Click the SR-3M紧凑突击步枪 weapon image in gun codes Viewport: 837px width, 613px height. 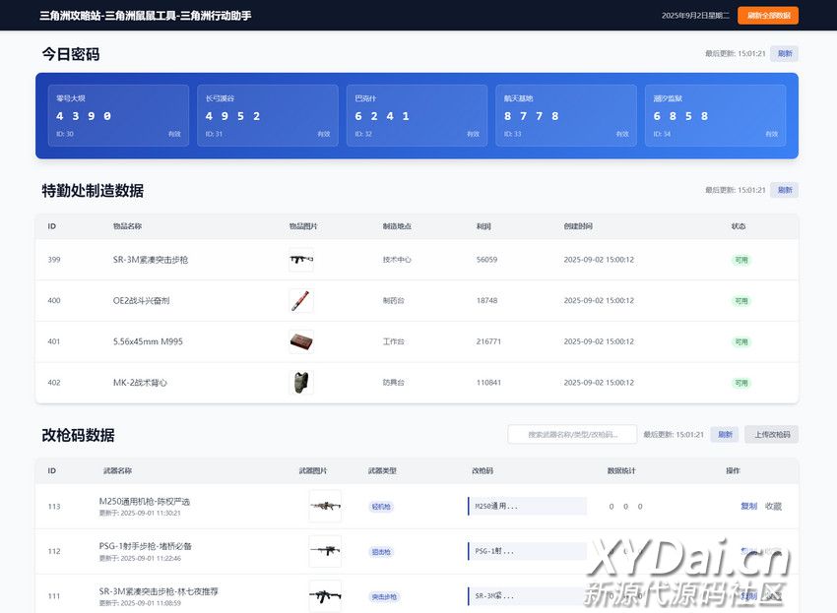point(325,596)
